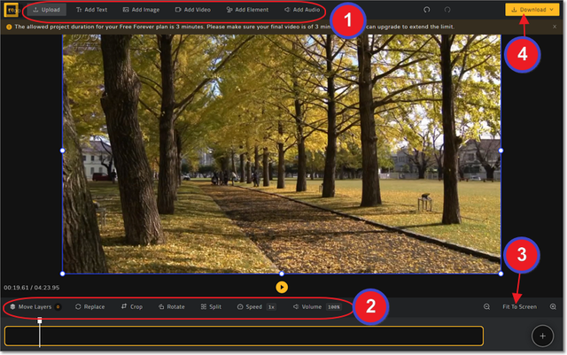The width and height of the screenshot is (567, 355).
Task: Click the Upload button in top toolbar
Action: [46, 10]
